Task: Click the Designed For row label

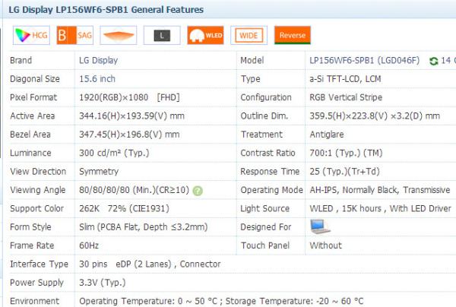Action: click(266, 227)
